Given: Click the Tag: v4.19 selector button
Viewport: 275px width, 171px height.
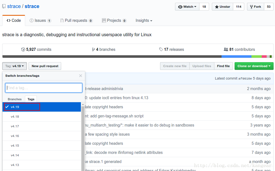Looking at the screenshot, I should 14,66.
